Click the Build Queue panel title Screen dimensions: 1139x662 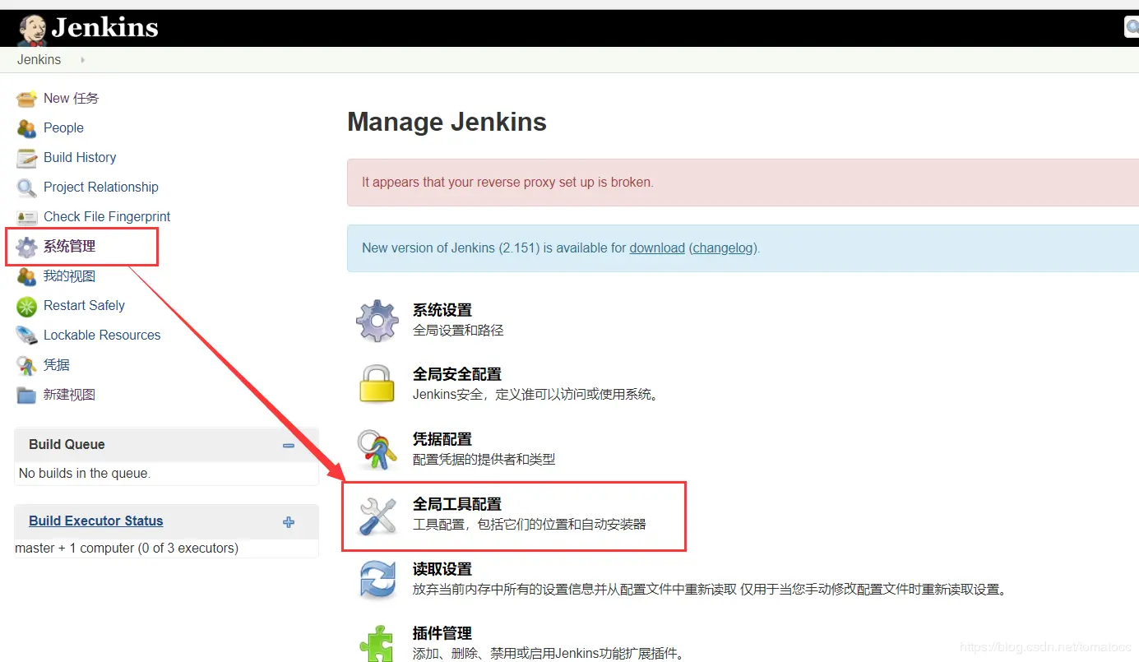67,444
